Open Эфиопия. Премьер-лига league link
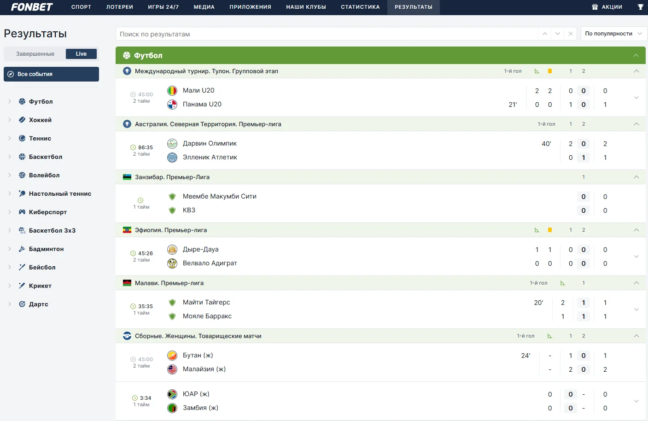 click(171, 230)
